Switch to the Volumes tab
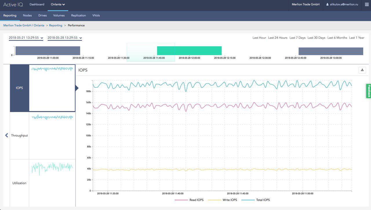This screenshot has height=210, width=371. 59,15
